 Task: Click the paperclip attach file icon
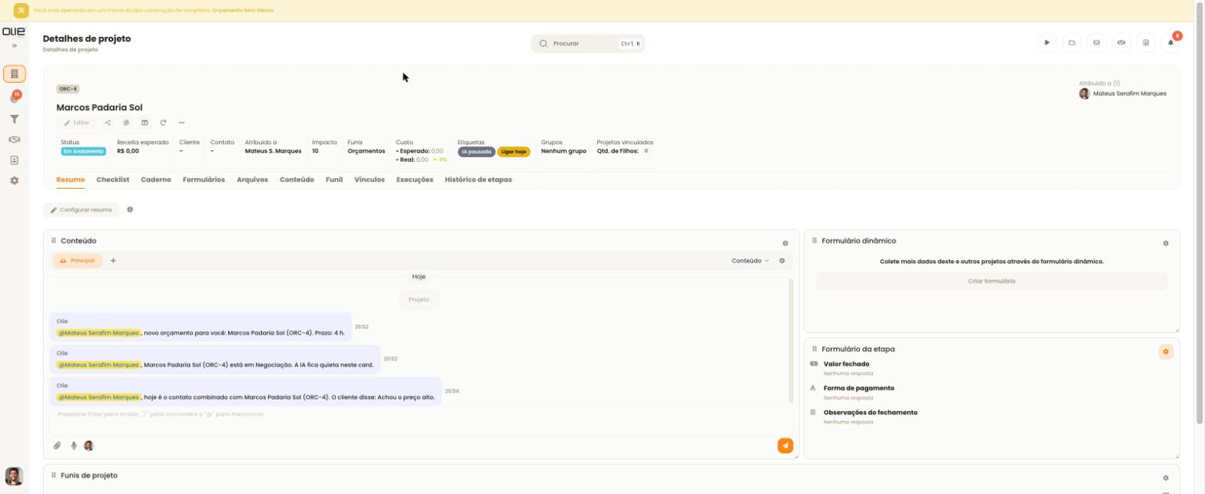[57, 446]
